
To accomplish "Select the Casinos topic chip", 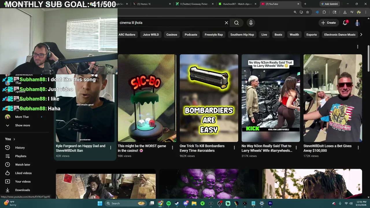I will tap(172, 35).
